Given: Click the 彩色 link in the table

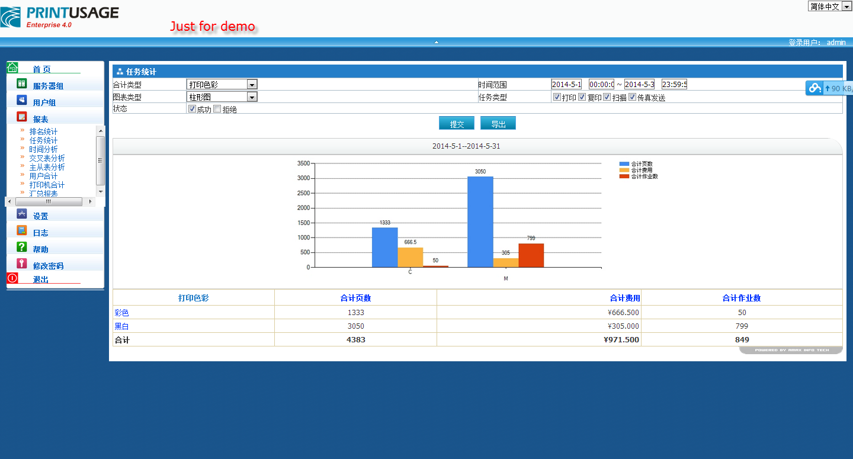Looking at the screenshot, I should click(x=121, y=313).
